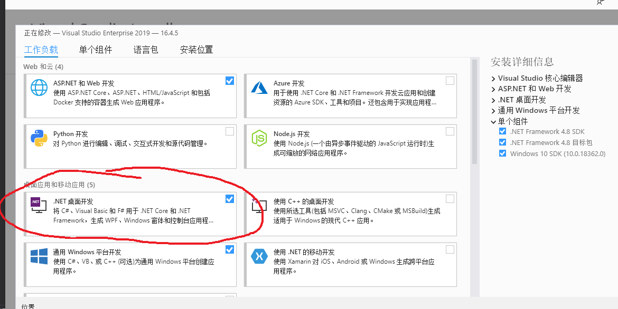Click the '对 Python 进行编辑、调试' description text
618x309 pixels.
tap(130, 143)
